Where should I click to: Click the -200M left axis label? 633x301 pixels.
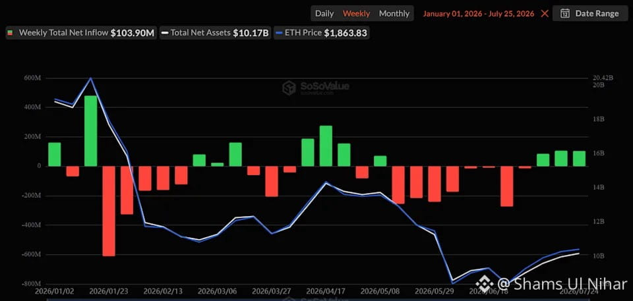pos(32,195)
